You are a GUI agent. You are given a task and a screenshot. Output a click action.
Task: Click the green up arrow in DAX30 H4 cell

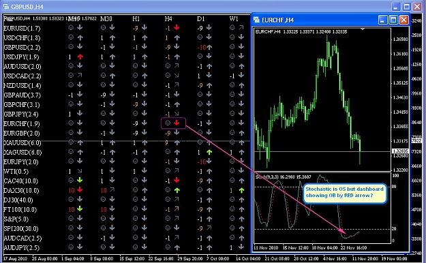coord(177,190)
